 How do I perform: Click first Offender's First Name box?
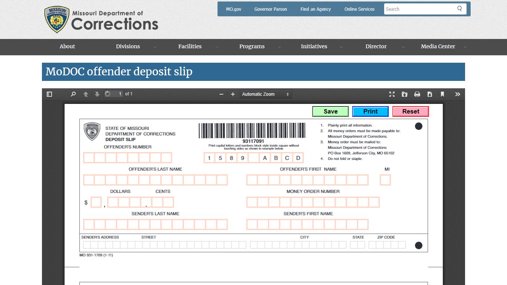pyautogui.click(x=252, y=180)
